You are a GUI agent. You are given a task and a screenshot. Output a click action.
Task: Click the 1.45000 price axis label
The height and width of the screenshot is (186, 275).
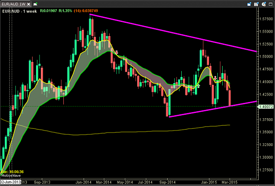coord(266,82)
